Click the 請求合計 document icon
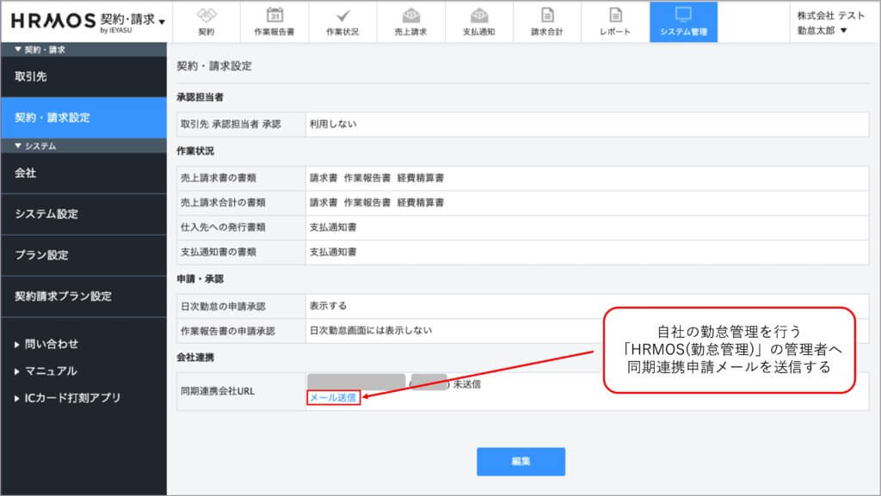Screen dimensions: 881x496 [547, 15]
